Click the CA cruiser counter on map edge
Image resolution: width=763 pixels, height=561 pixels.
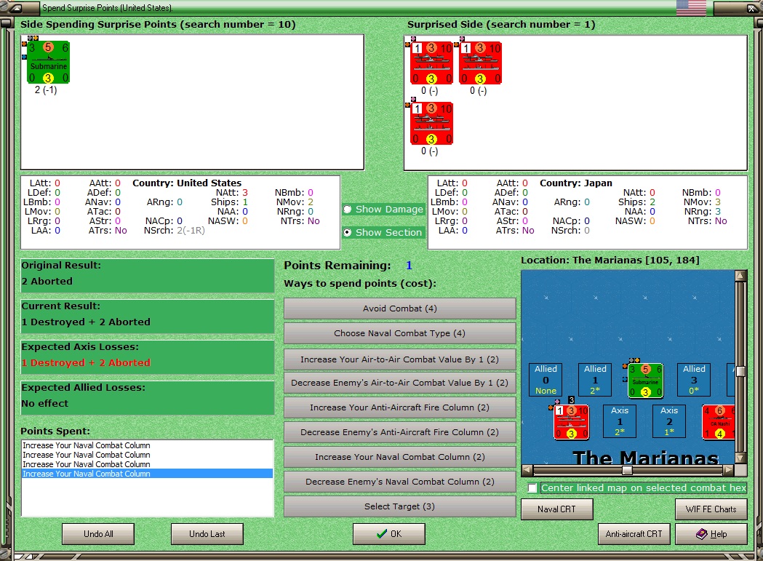tap(719, 422)
